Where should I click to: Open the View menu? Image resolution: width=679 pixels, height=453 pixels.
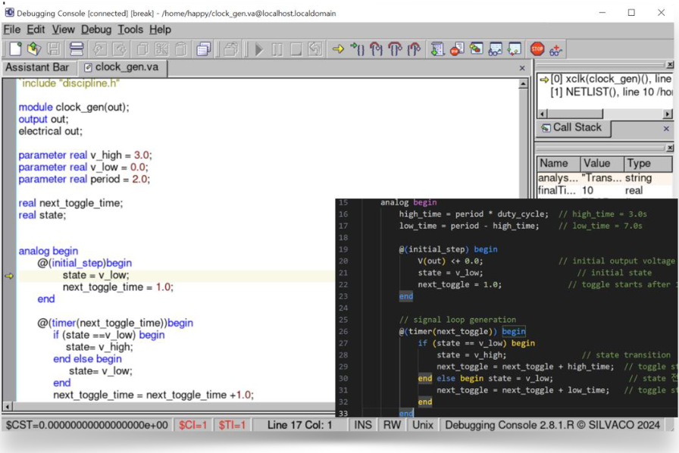[63, 30]
